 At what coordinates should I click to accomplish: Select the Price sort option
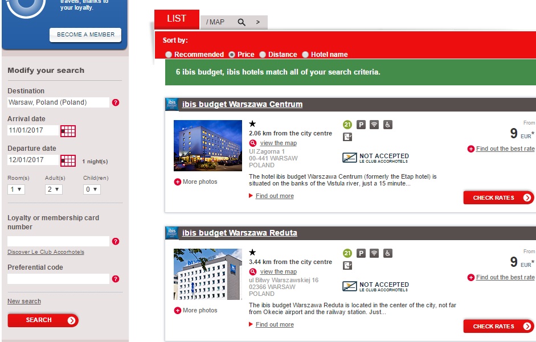pyautogui.click(x=232, y=55)
